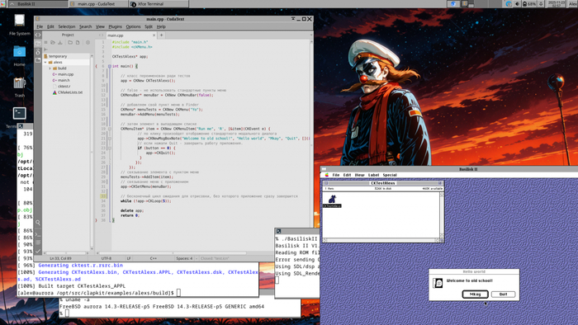Click the project panel recent projects icon
578x325 pixels.
pos(45,42)
